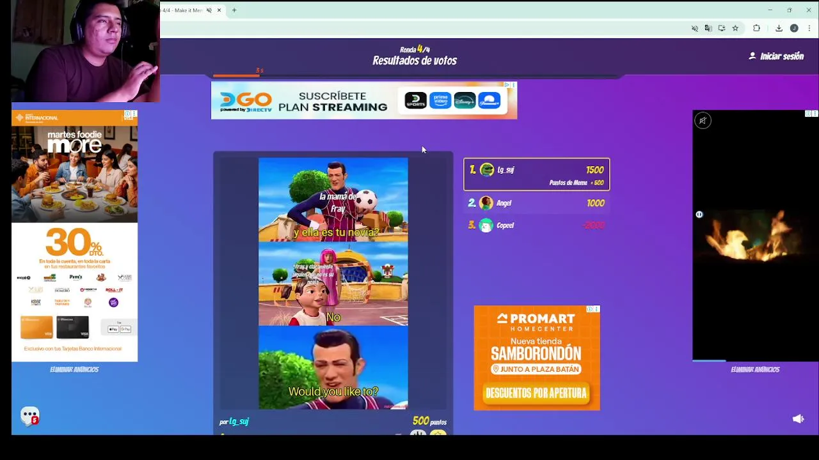Image resolution: width=819 pixels, height=460 pixels.
Task: Open the chat bubble with notification badge
Action: (30, 417)
